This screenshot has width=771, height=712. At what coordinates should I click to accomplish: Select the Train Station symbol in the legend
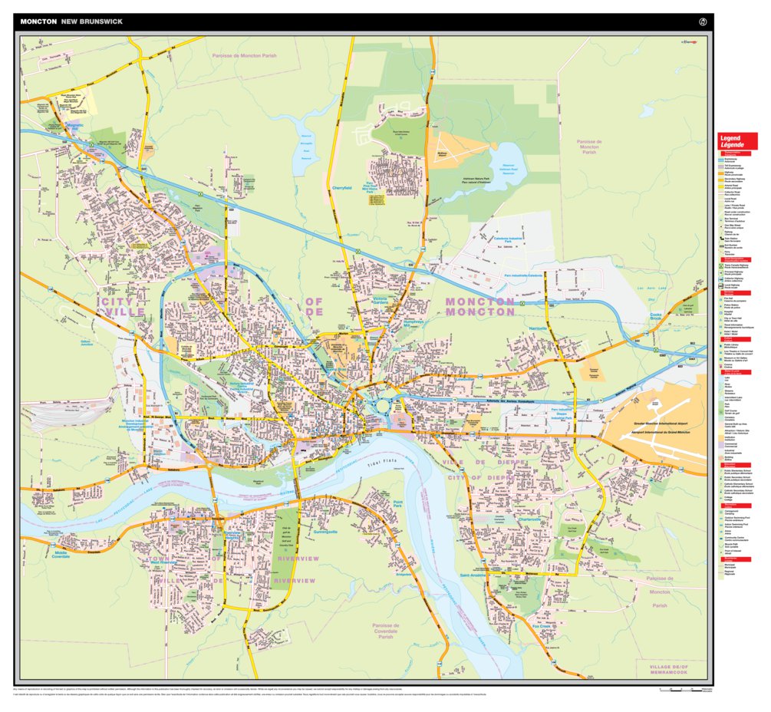[720, 239]
